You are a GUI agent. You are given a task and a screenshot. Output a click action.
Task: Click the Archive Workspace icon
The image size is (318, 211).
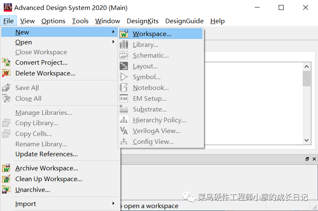6,168
